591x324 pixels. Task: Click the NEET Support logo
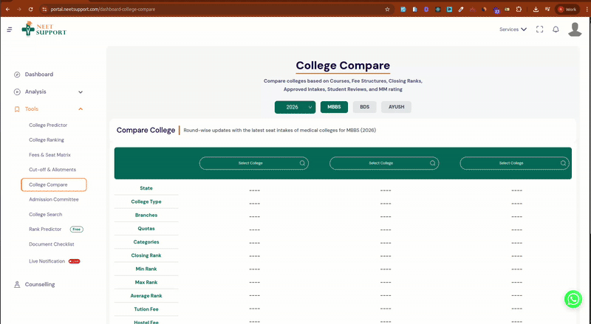pyautogui.click(x=44, y=29)
